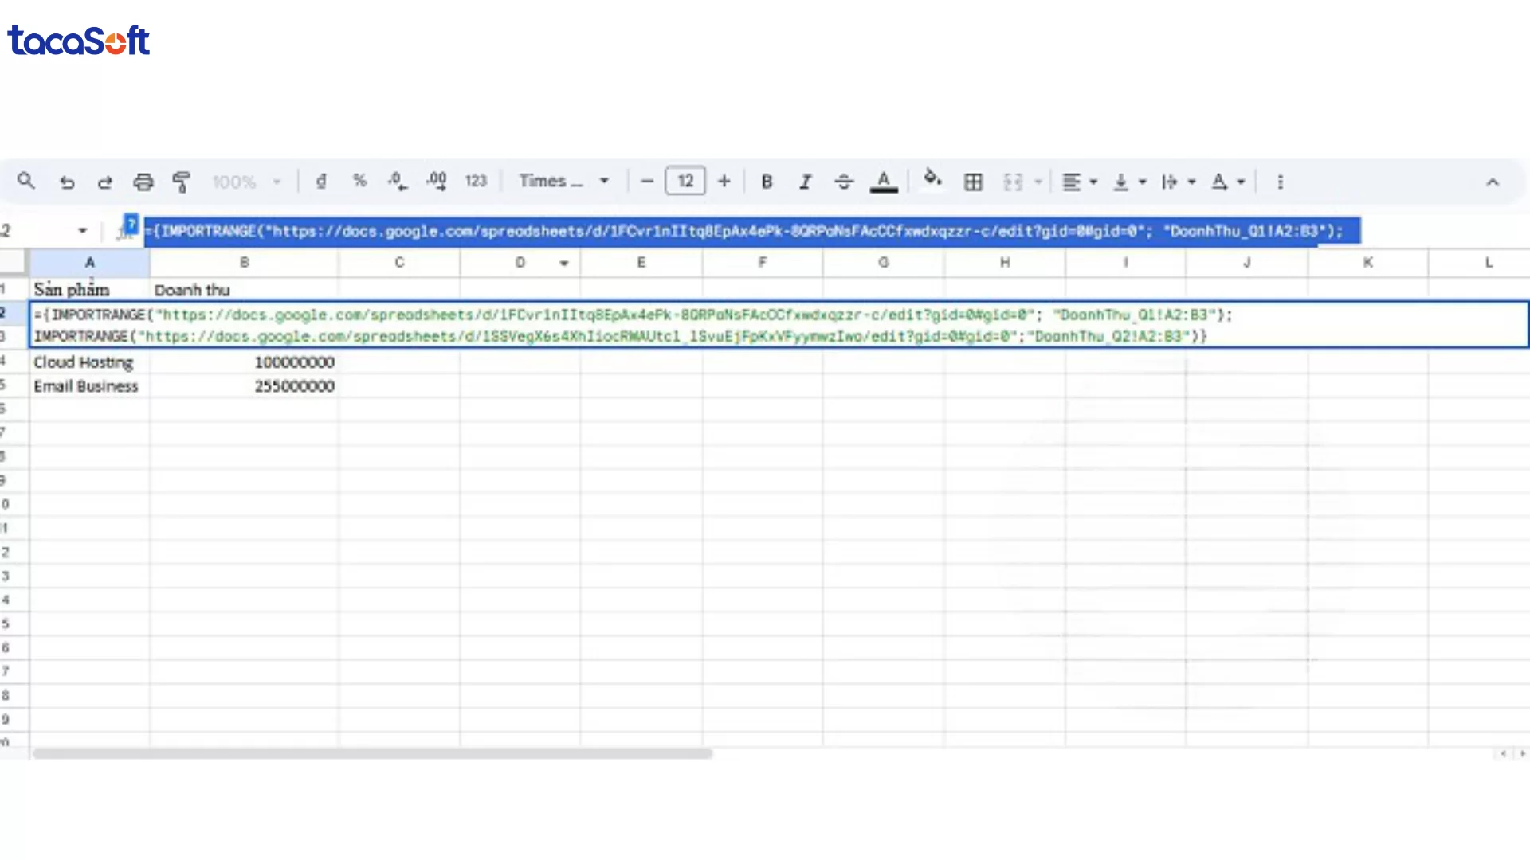Click the Increase font size plus button

tap(724, 181)
